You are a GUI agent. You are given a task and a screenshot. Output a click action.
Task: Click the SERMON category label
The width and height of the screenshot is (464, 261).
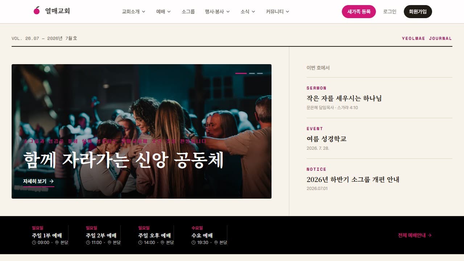(316, 88)
